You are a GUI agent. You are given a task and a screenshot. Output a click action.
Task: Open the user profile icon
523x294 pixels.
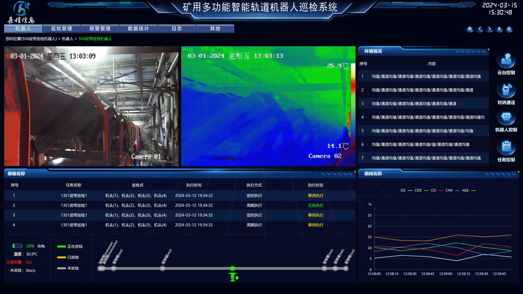tap(509, 29)
